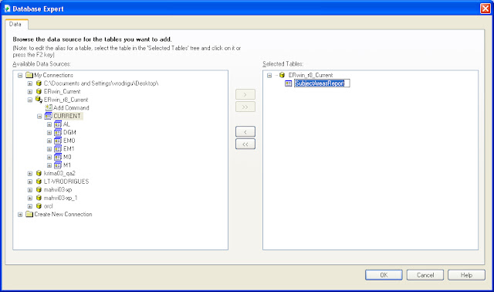The image size is (494, 292).
Task: Expand the AL table node
Action: pyautogui.click(x=49, y=124)
